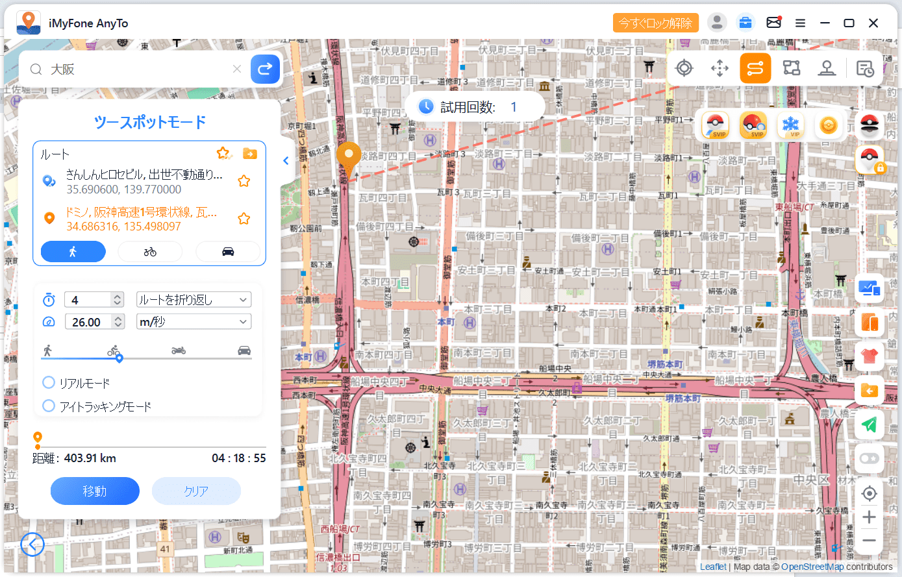
Task: Open the m/秒 speed unit dropdown
Action: pos(194,322)
